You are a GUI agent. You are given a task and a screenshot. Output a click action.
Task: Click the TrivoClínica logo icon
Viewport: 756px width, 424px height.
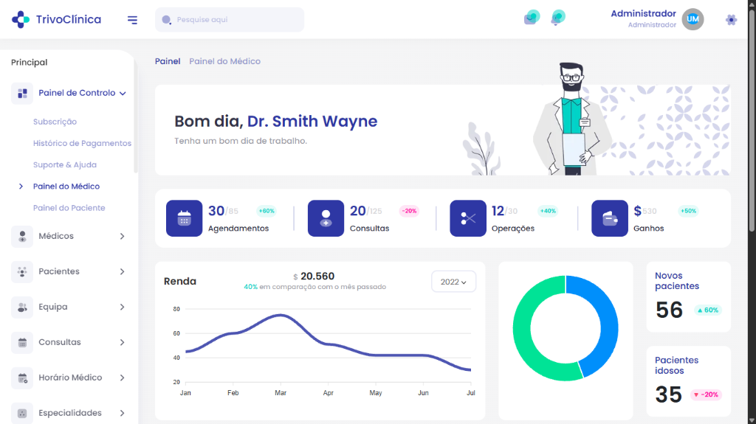click(20, 19)
